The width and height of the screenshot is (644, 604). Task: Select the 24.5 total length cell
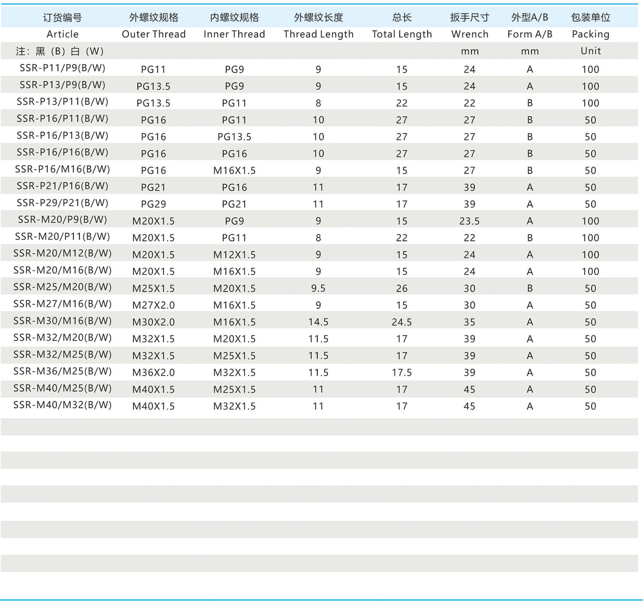tap(401, 322)
